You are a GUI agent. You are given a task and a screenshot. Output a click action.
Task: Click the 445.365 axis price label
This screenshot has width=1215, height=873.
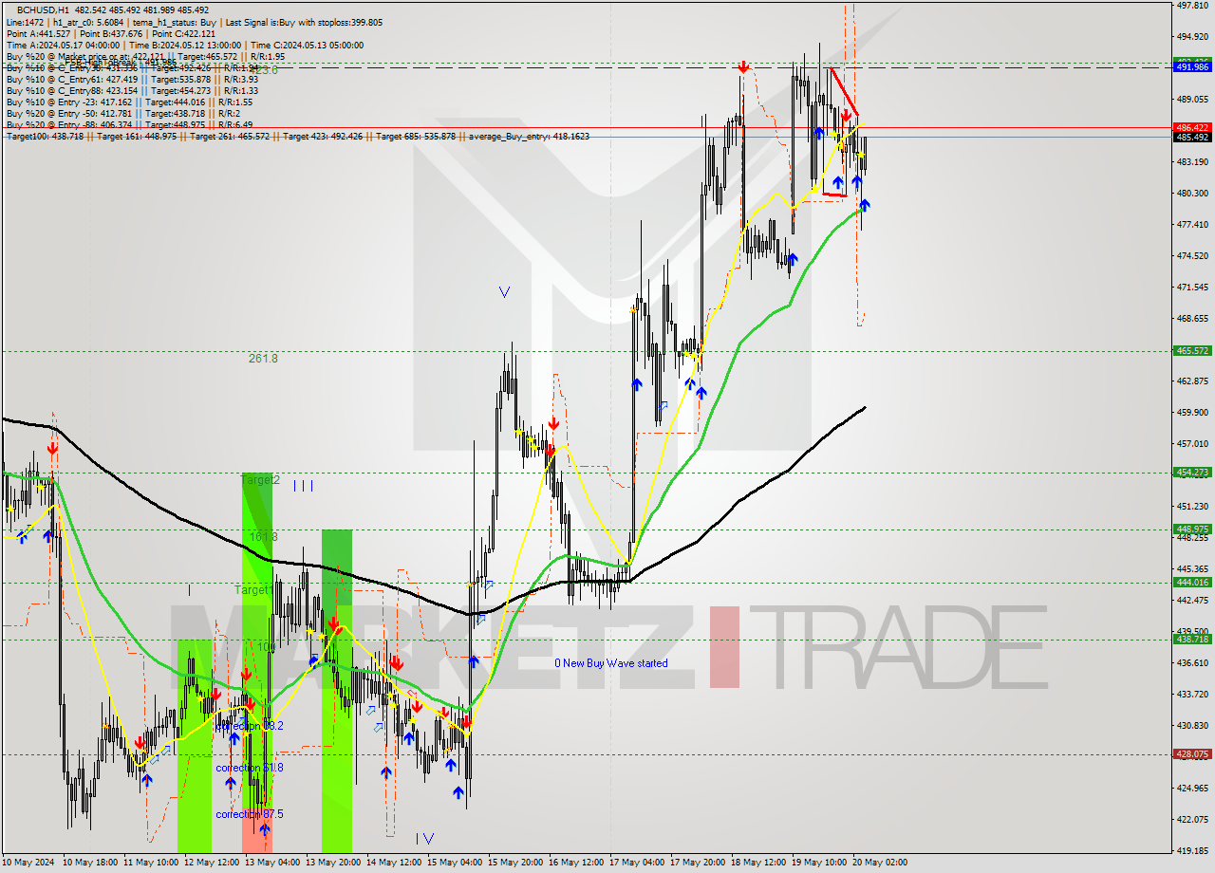click(1192, 569)
